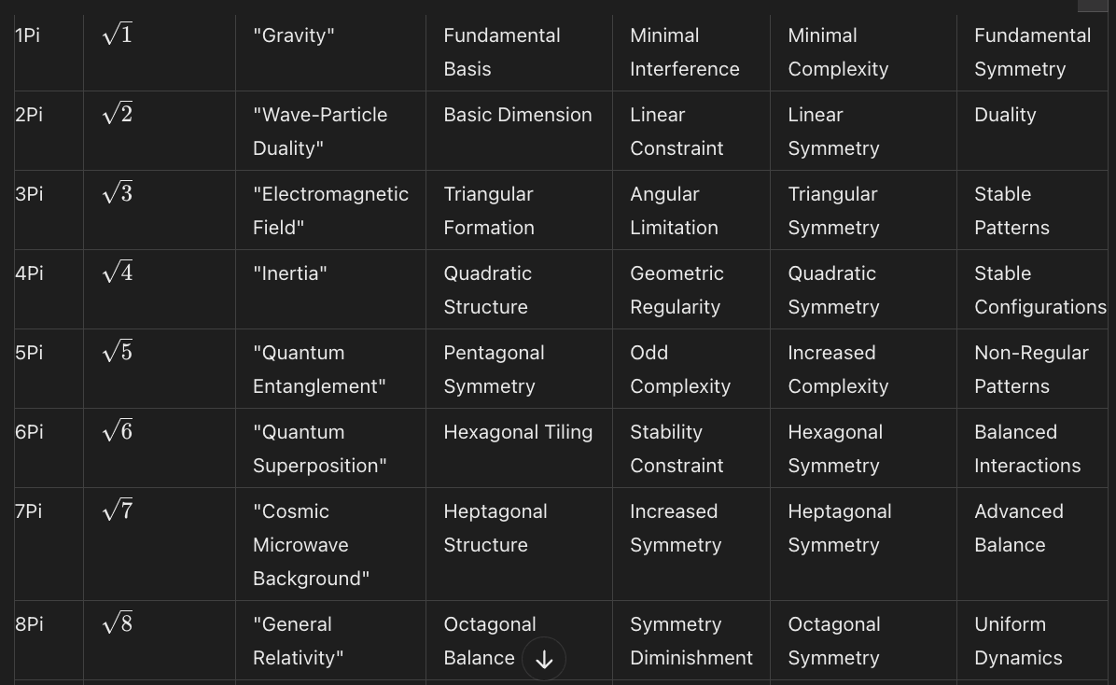Select the square root of 5 formula
This screenshot has width=1116, height=685.
(118, 352)
